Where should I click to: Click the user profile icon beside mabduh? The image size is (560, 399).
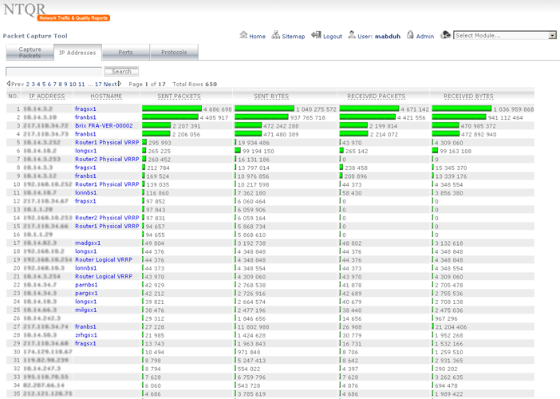tap(351, 35)
